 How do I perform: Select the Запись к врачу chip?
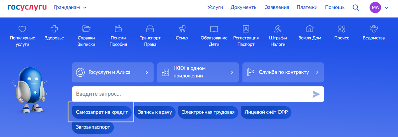click(155, 112)
